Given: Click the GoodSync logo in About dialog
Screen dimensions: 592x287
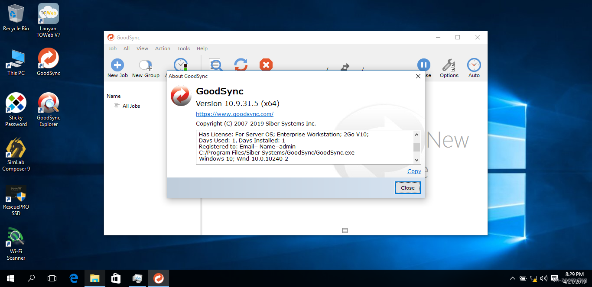Looking at the screenshot, I should tap(181, 96).
